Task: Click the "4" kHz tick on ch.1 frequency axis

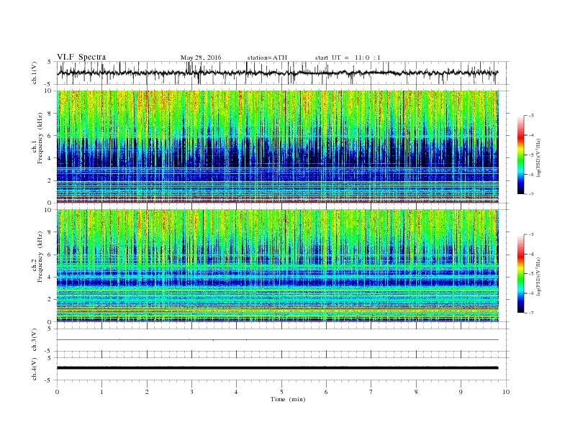Action: coord(50,158)
